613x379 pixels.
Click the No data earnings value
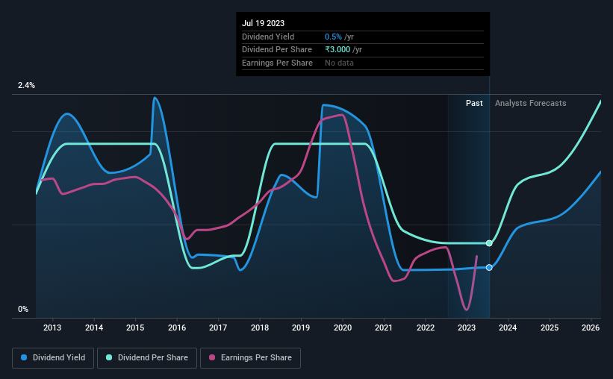coord(339,63)
